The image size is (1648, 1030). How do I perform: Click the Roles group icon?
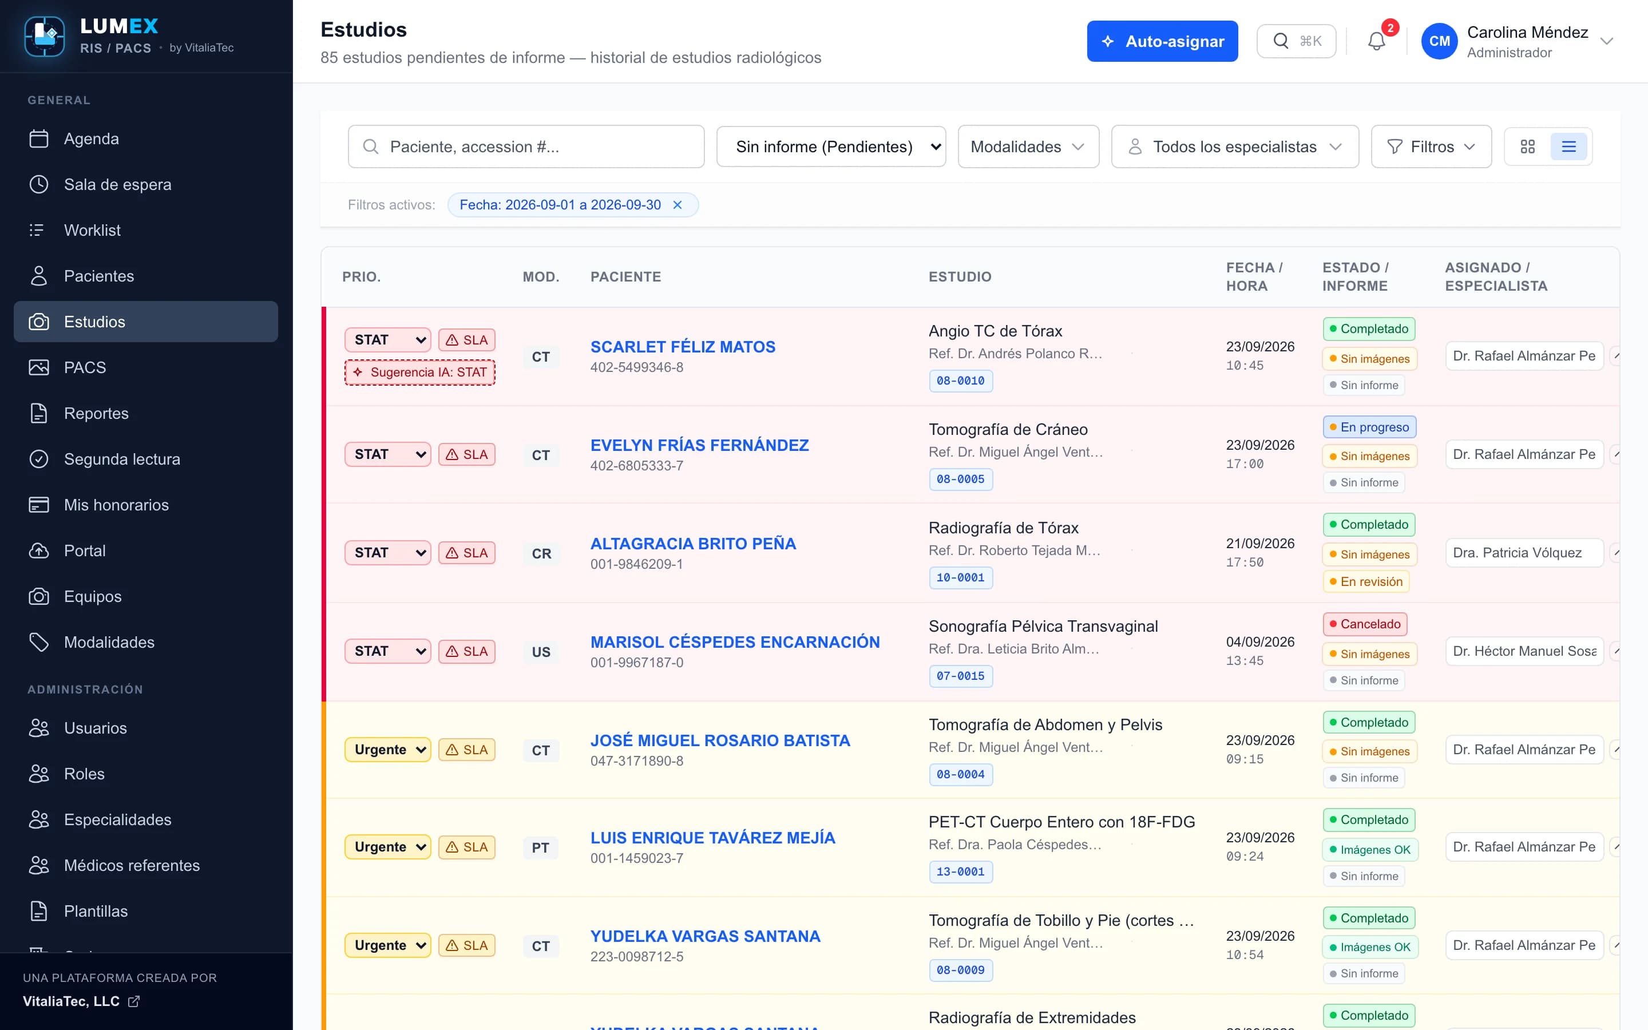[x=39, y=774]
